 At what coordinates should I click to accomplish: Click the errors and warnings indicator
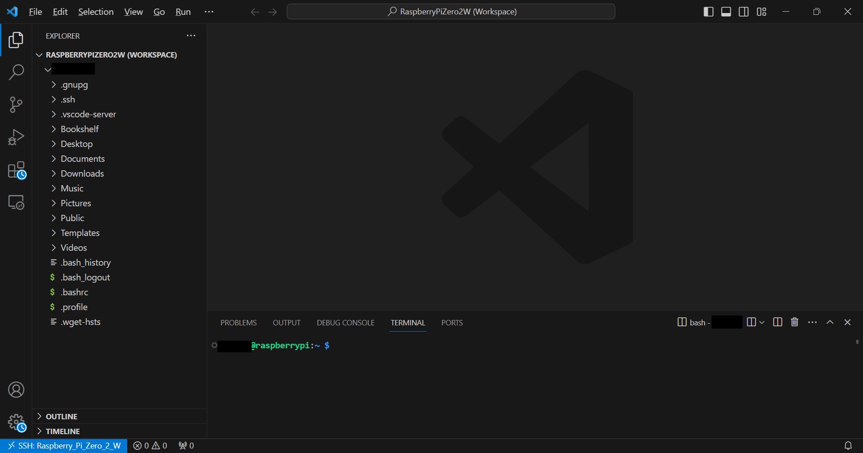click(x=150, y=445)
